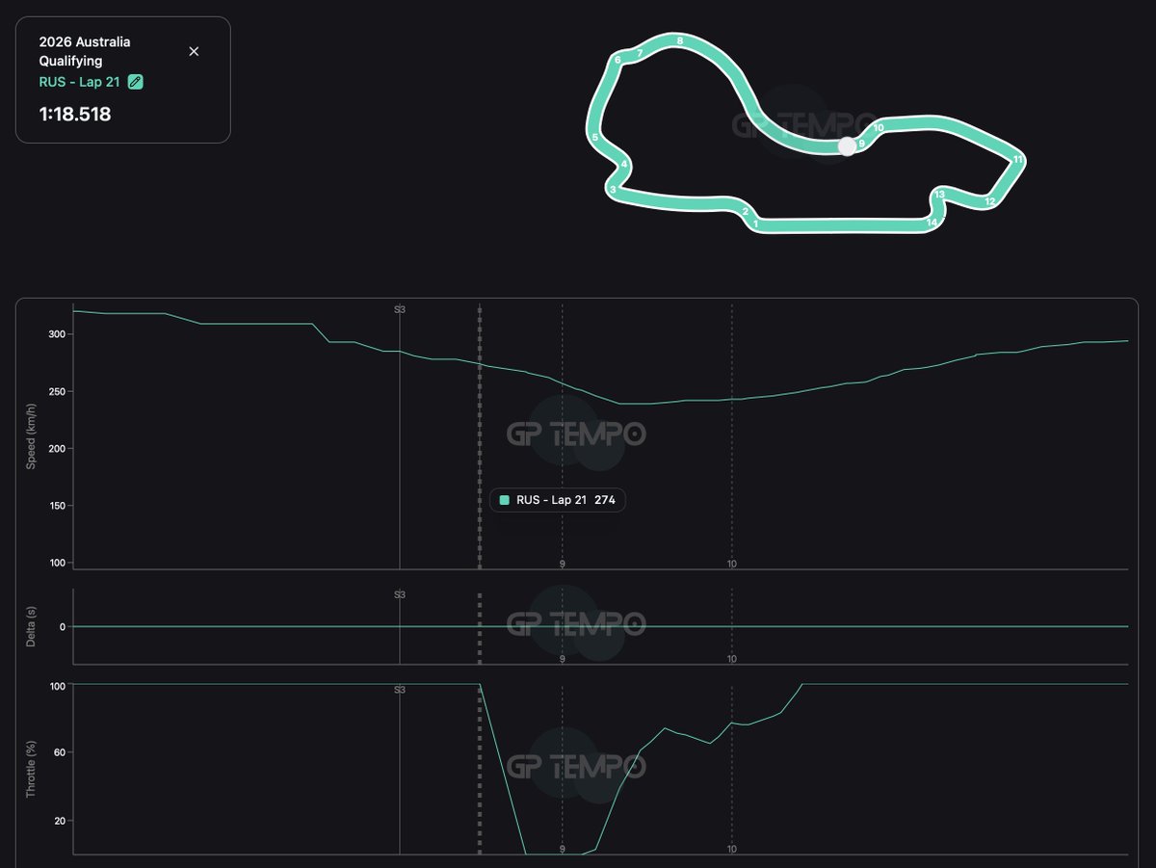Click the Delta (s) axis title
1156x868 pixels.
(31, 626)
